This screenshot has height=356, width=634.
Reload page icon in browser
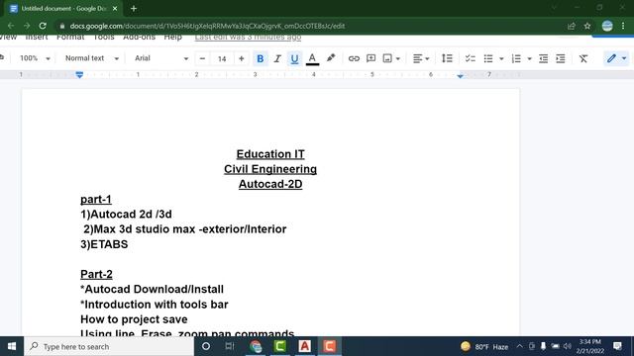pos(43,26)
